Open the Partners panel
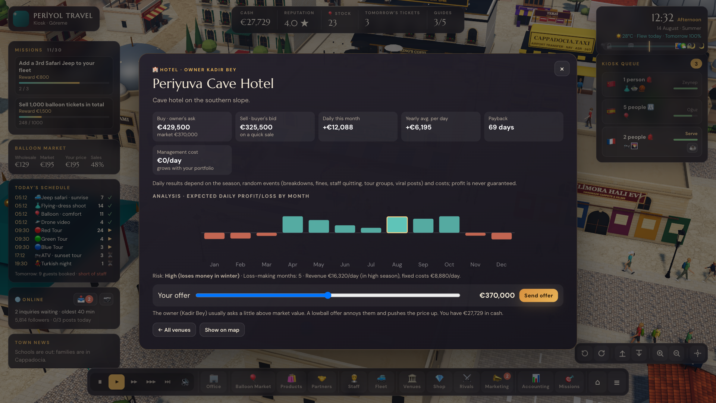The image size is (716, 403). [321, 381]
